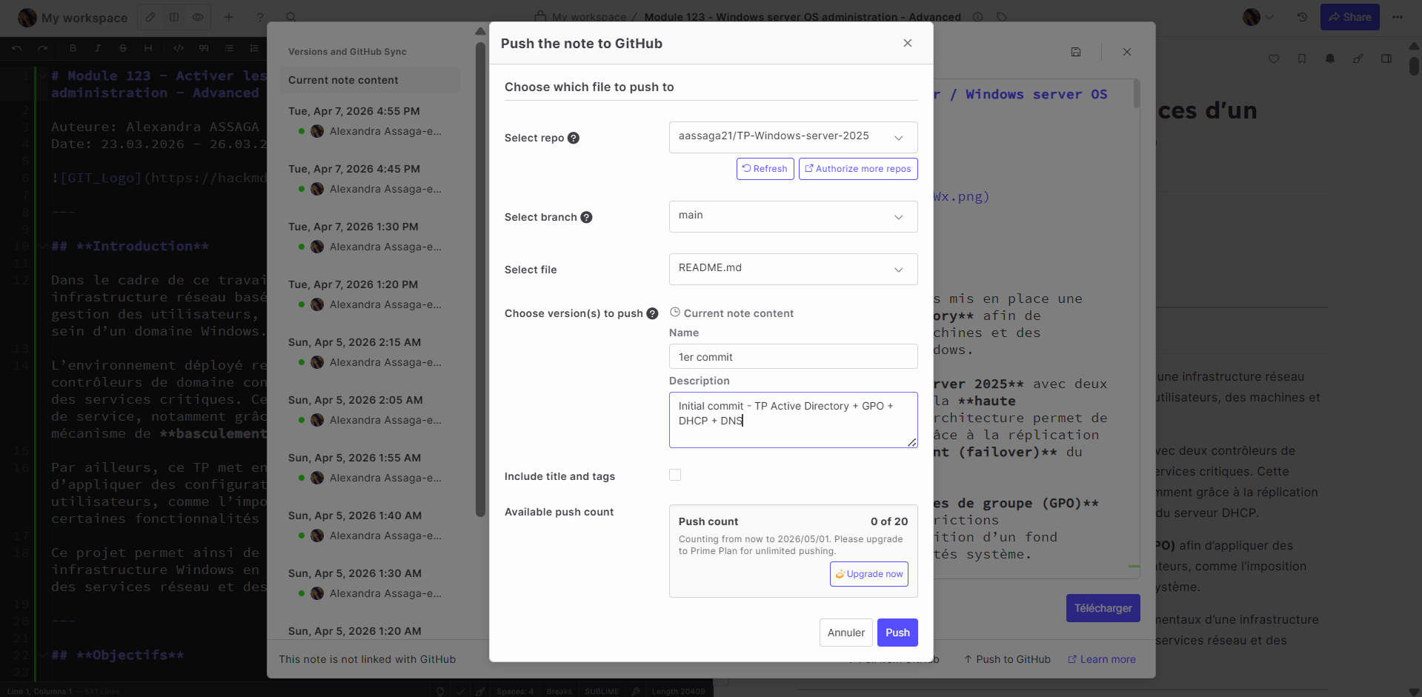Insert code block from editor toolbar

coord(179,48)
